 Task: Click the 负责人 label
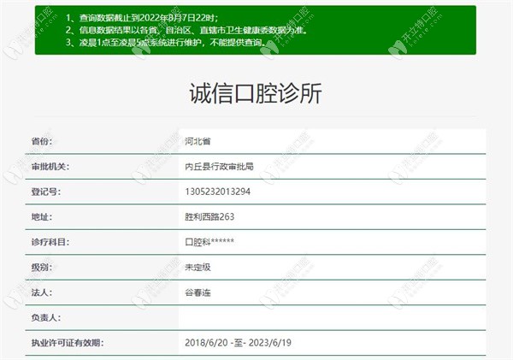coord(46,318)
